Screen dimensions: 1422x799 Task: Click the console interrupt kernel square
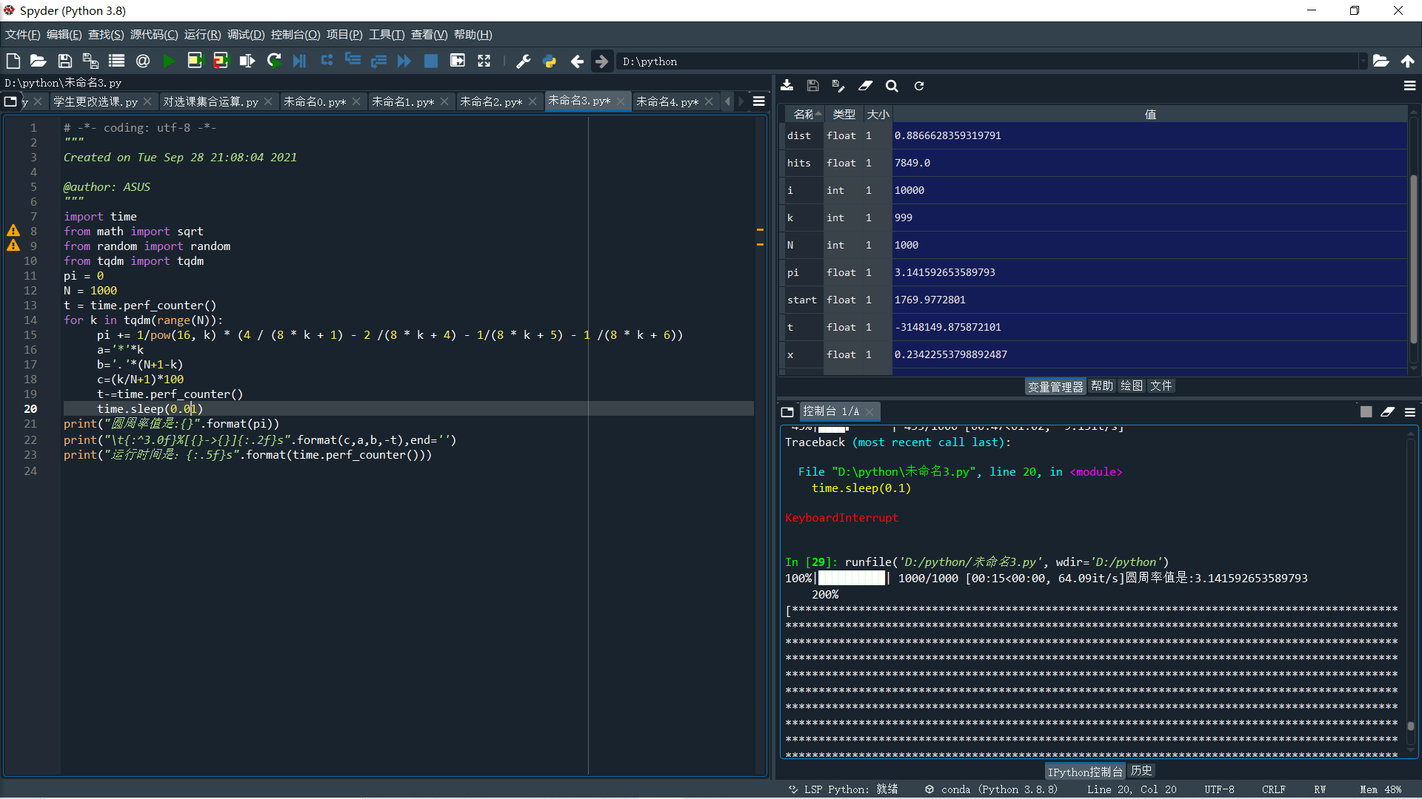tap(1366, 412)
